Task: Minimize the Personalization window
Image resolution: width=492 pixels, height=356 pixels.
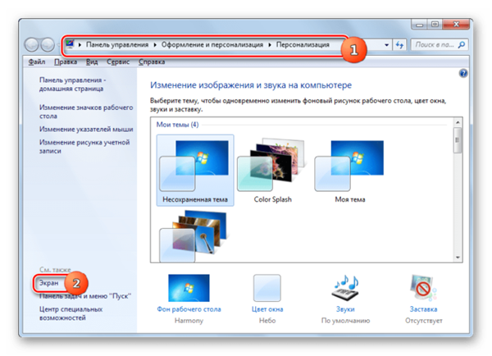Action: [x=420, y=25]
